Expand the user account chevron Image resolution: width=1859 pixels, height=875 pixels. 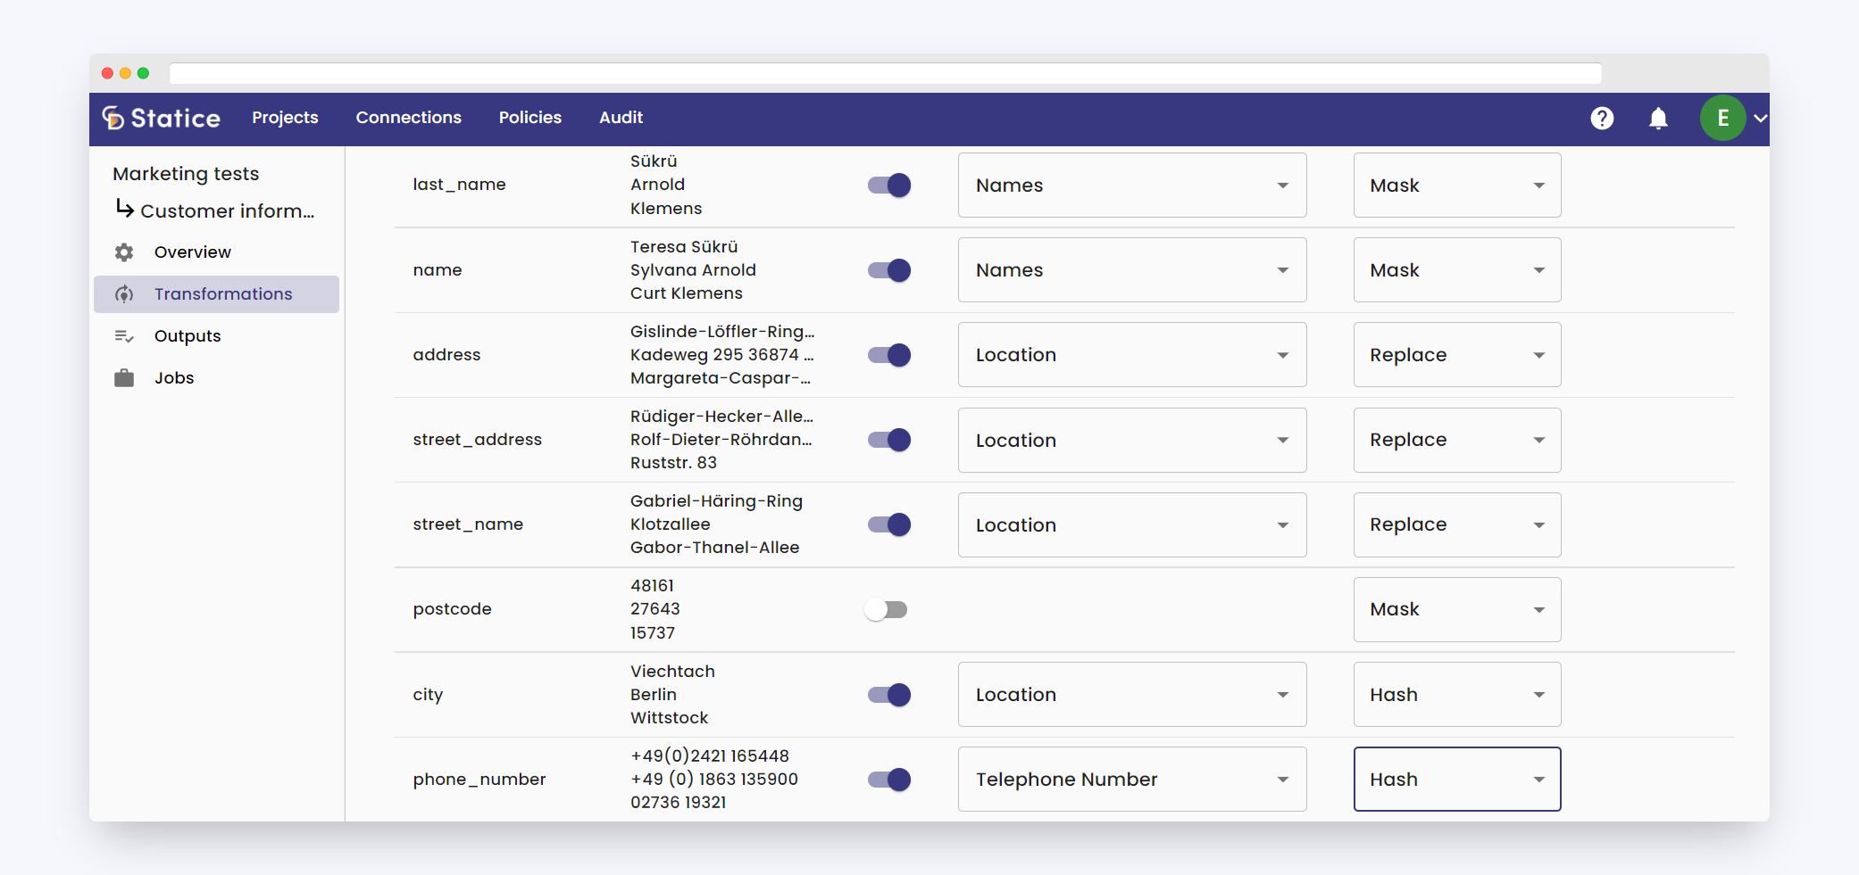(x=1760, y=118)
